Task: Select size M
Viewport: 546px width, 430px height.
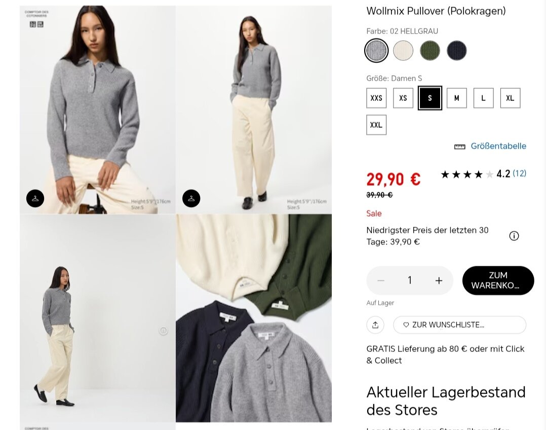Action: pos(456,98)
